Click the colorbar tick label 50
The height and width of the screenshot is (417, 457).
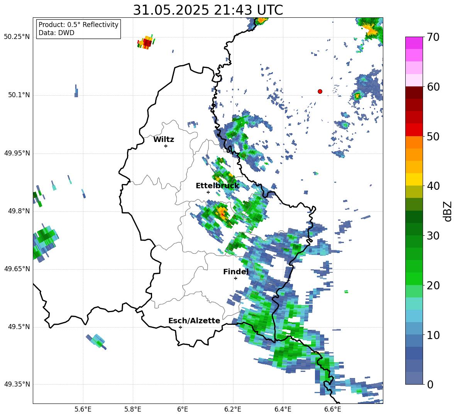pos(433,137)
